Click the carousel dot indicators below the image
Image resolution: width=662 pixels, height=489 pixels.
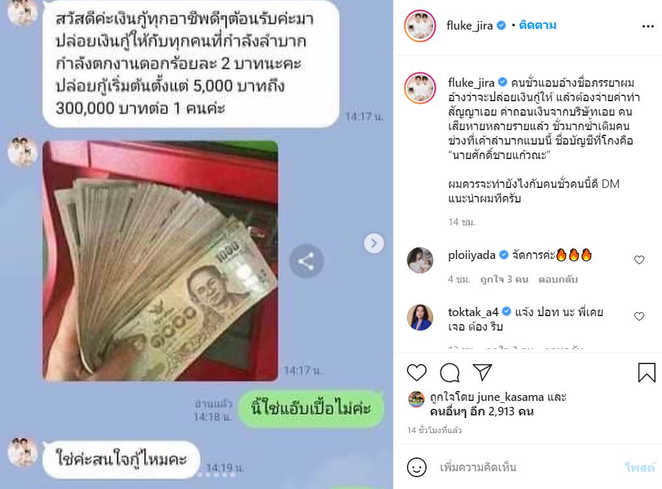coord(216,475)
